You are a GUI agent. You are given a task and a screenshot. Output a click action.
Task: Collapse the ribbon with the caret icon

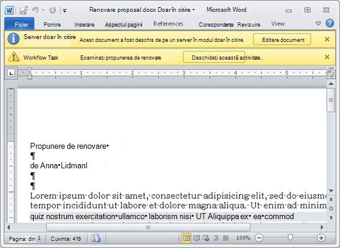pyautogui.click(x=318, y=23)
